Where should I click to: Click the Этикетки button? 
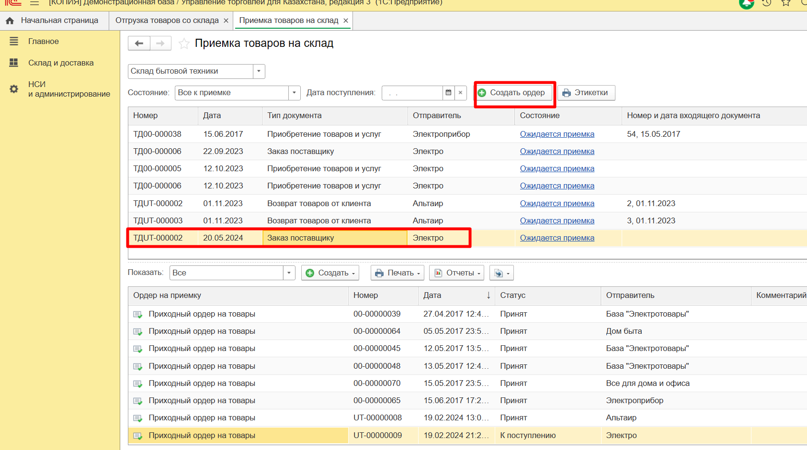(x=586, y=93)
